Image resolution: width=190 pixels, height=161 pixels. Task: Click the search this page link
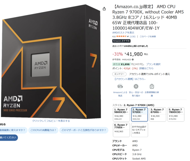[148, 36]
